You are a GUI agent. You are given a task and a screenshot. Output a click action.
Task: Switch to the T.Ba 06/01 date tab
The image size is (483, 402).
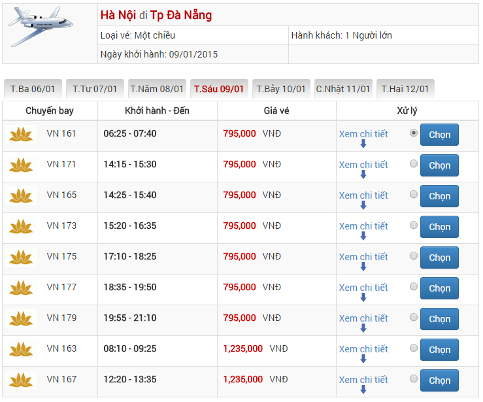coord(33,89)
